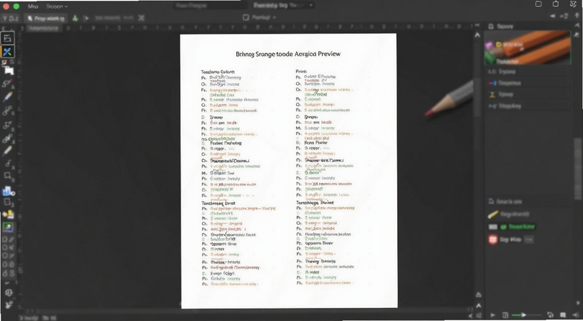Click the lower right panel section header
This screenshot has height=321, width=583.
527,201
